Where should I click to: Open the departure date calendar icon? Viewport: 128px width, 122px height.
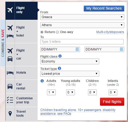[77, 49]
